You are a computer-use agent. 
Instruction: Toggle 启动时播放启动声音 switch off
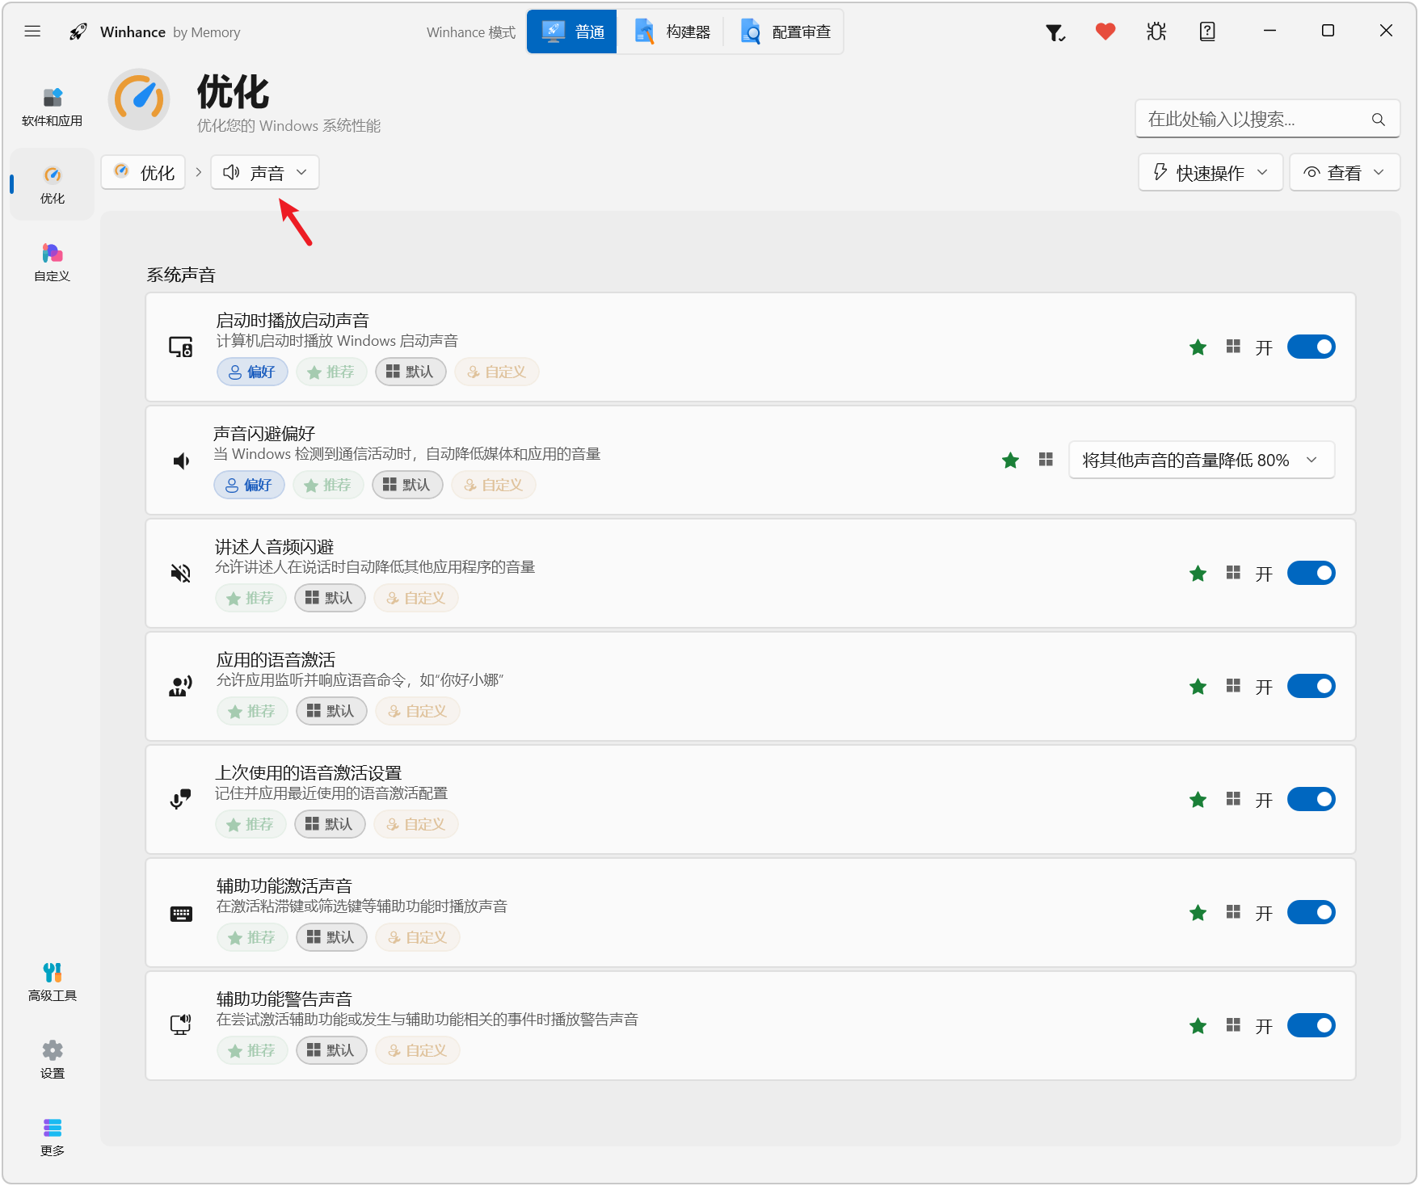tap(1311, 347)
